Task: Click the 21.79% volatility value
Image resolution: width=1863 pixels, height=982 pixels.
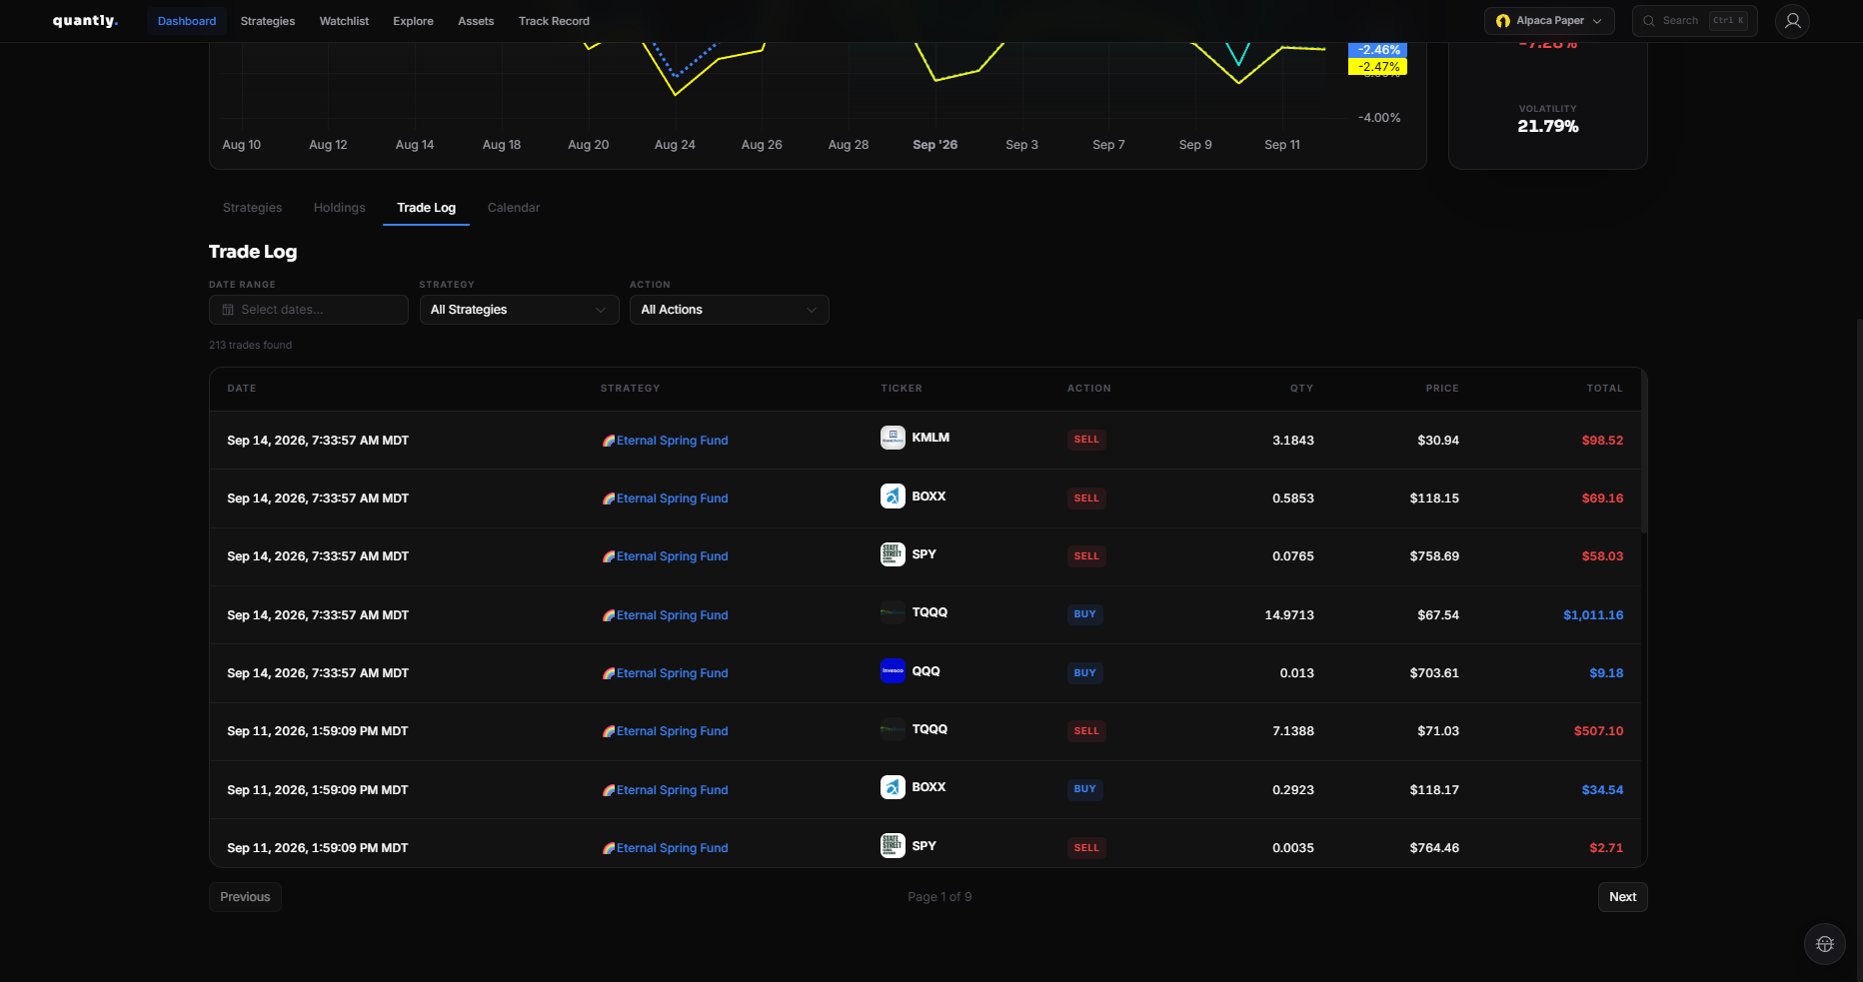Action: [1548, 126]
